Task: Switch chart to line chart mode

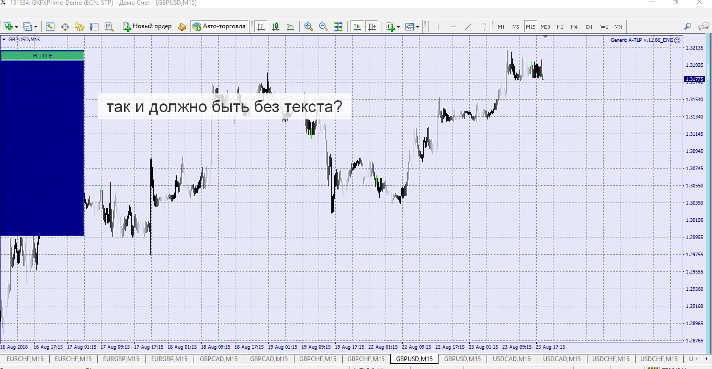Action: pyautogui.click(x=290, y=26)
